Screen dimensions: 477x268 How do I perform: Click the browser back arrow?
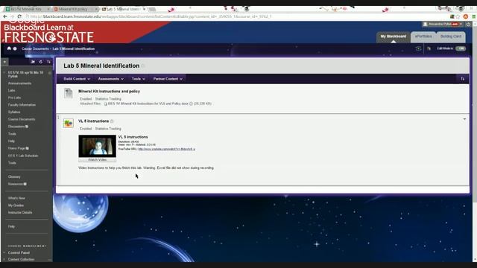5,16
